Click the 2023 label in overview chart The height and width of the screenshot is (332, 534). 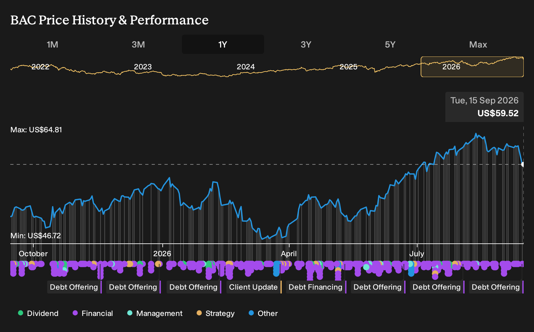click(x=143, y=67)
